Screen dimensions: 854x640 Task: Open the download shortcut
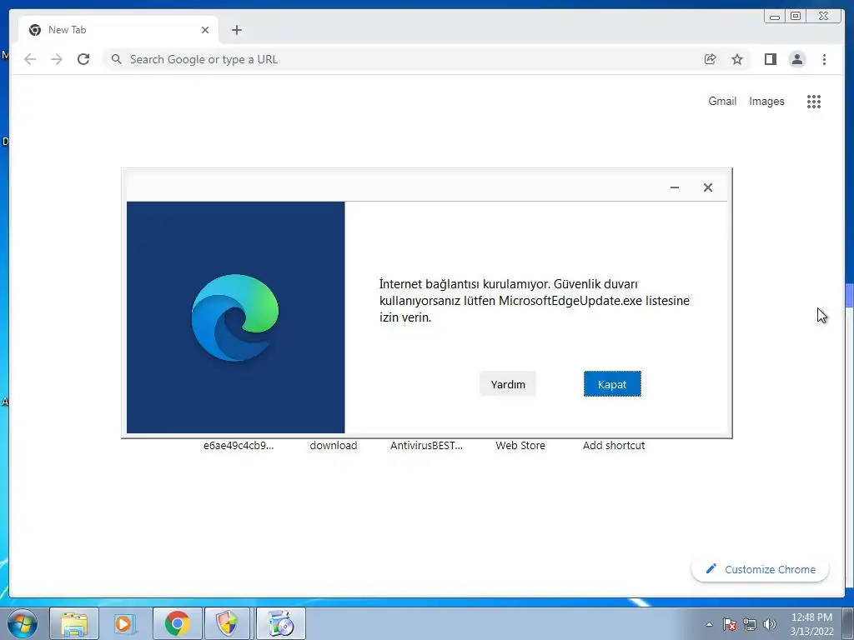tap(334, 445)
